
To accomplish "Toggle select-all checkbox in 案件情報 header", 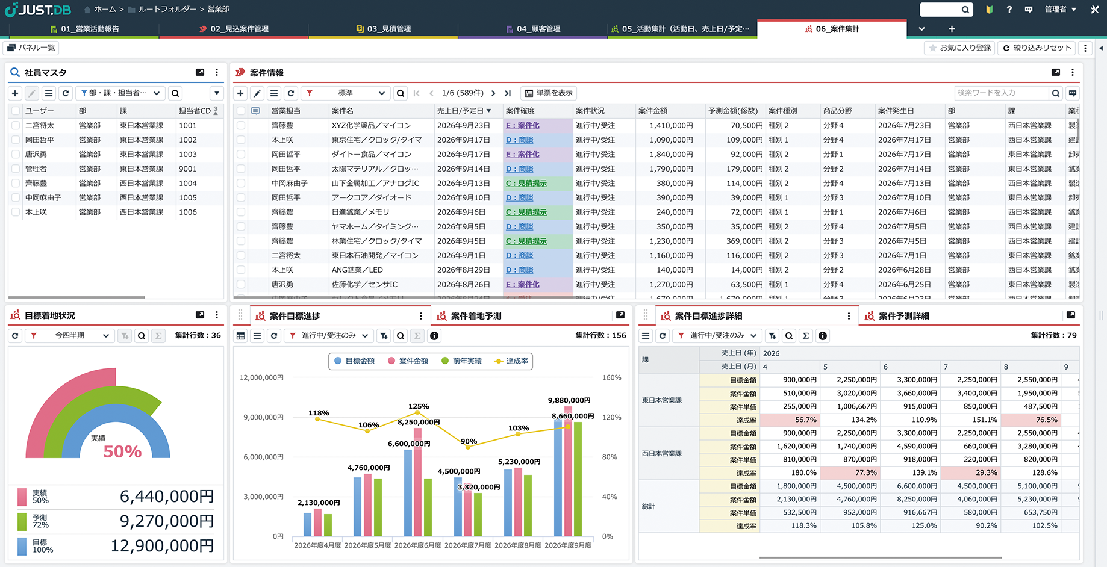I will click(241, 111).
